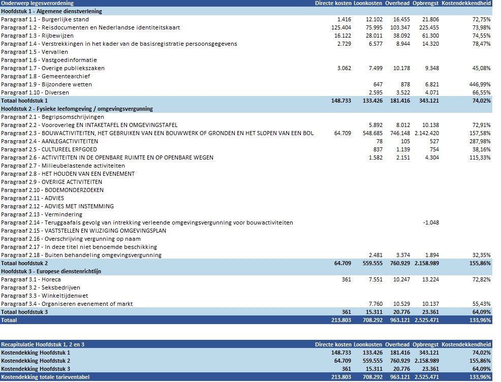Select 'Paragraaf 1.1 - Burgerlijke stand' cell
Screen dimensions: 501x382
[x=45, y=19]
